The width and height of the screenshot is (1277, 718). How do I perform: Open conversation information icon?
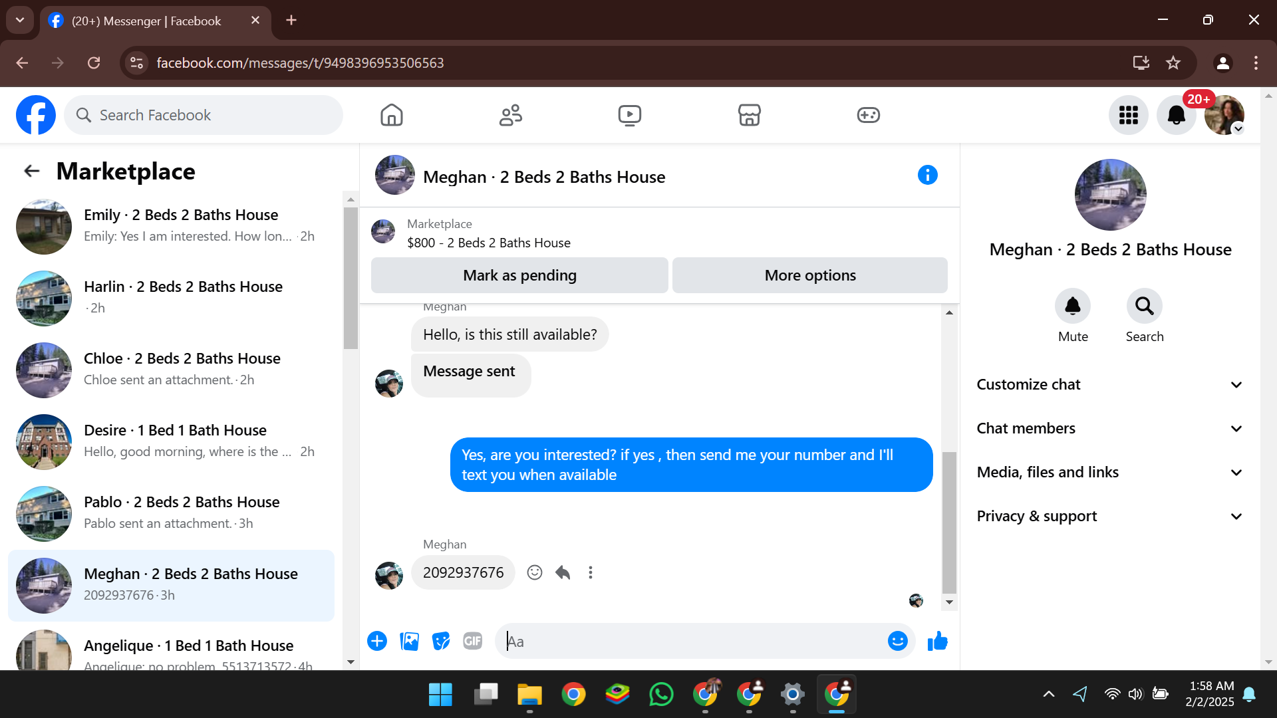pos(927,175)
